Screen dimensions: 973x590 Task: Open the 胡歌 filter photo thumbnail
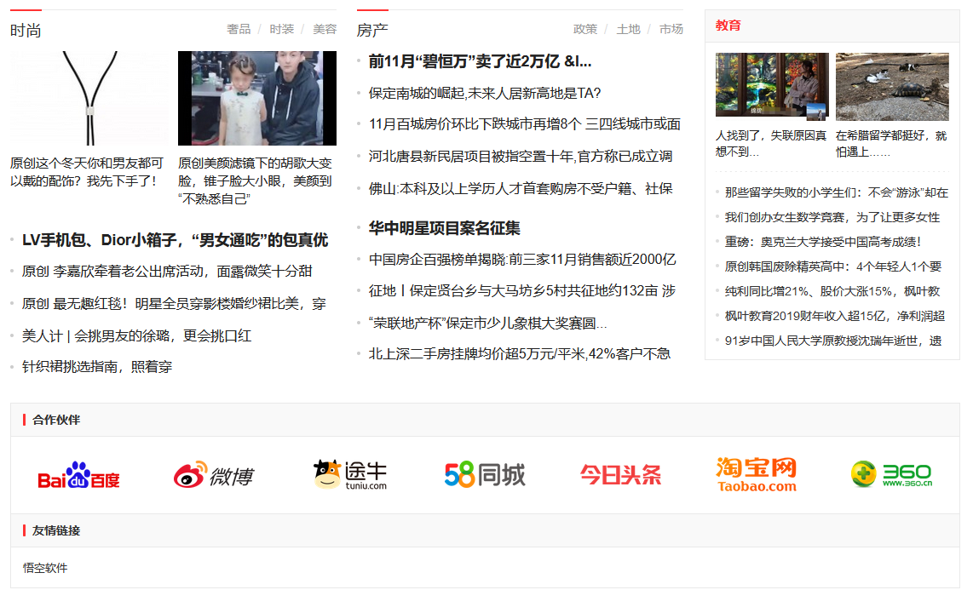point(256,98)
